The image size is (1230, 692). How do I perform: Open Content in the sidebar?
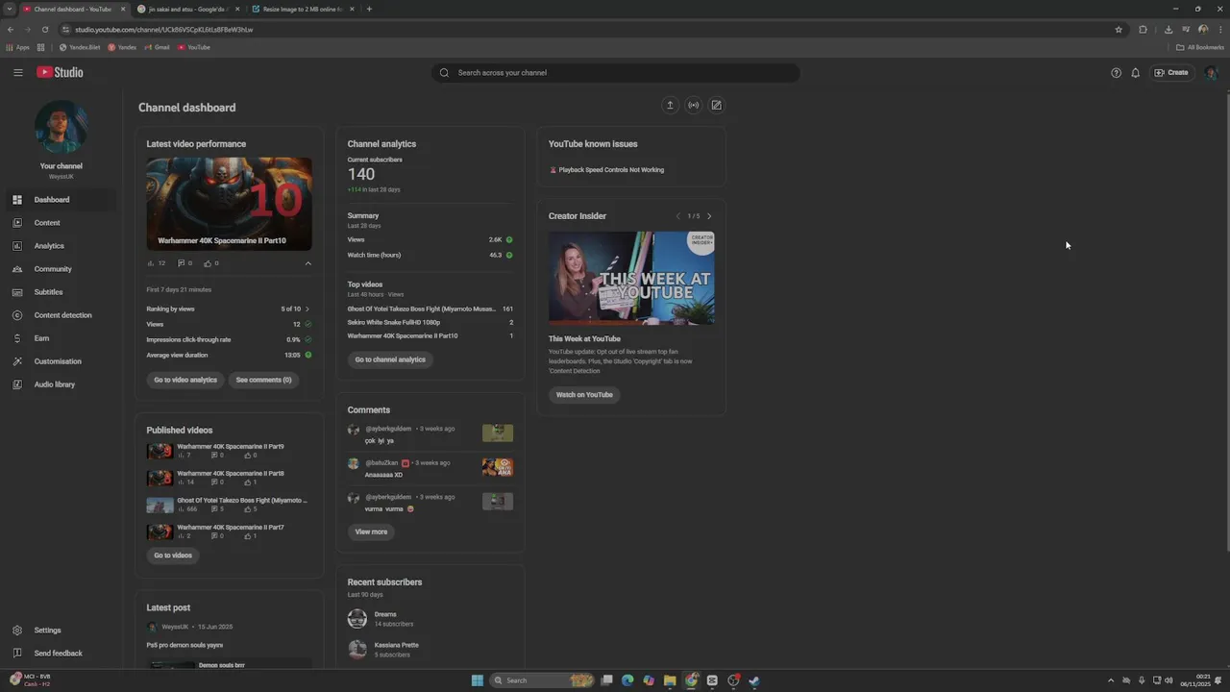(60, 223)
